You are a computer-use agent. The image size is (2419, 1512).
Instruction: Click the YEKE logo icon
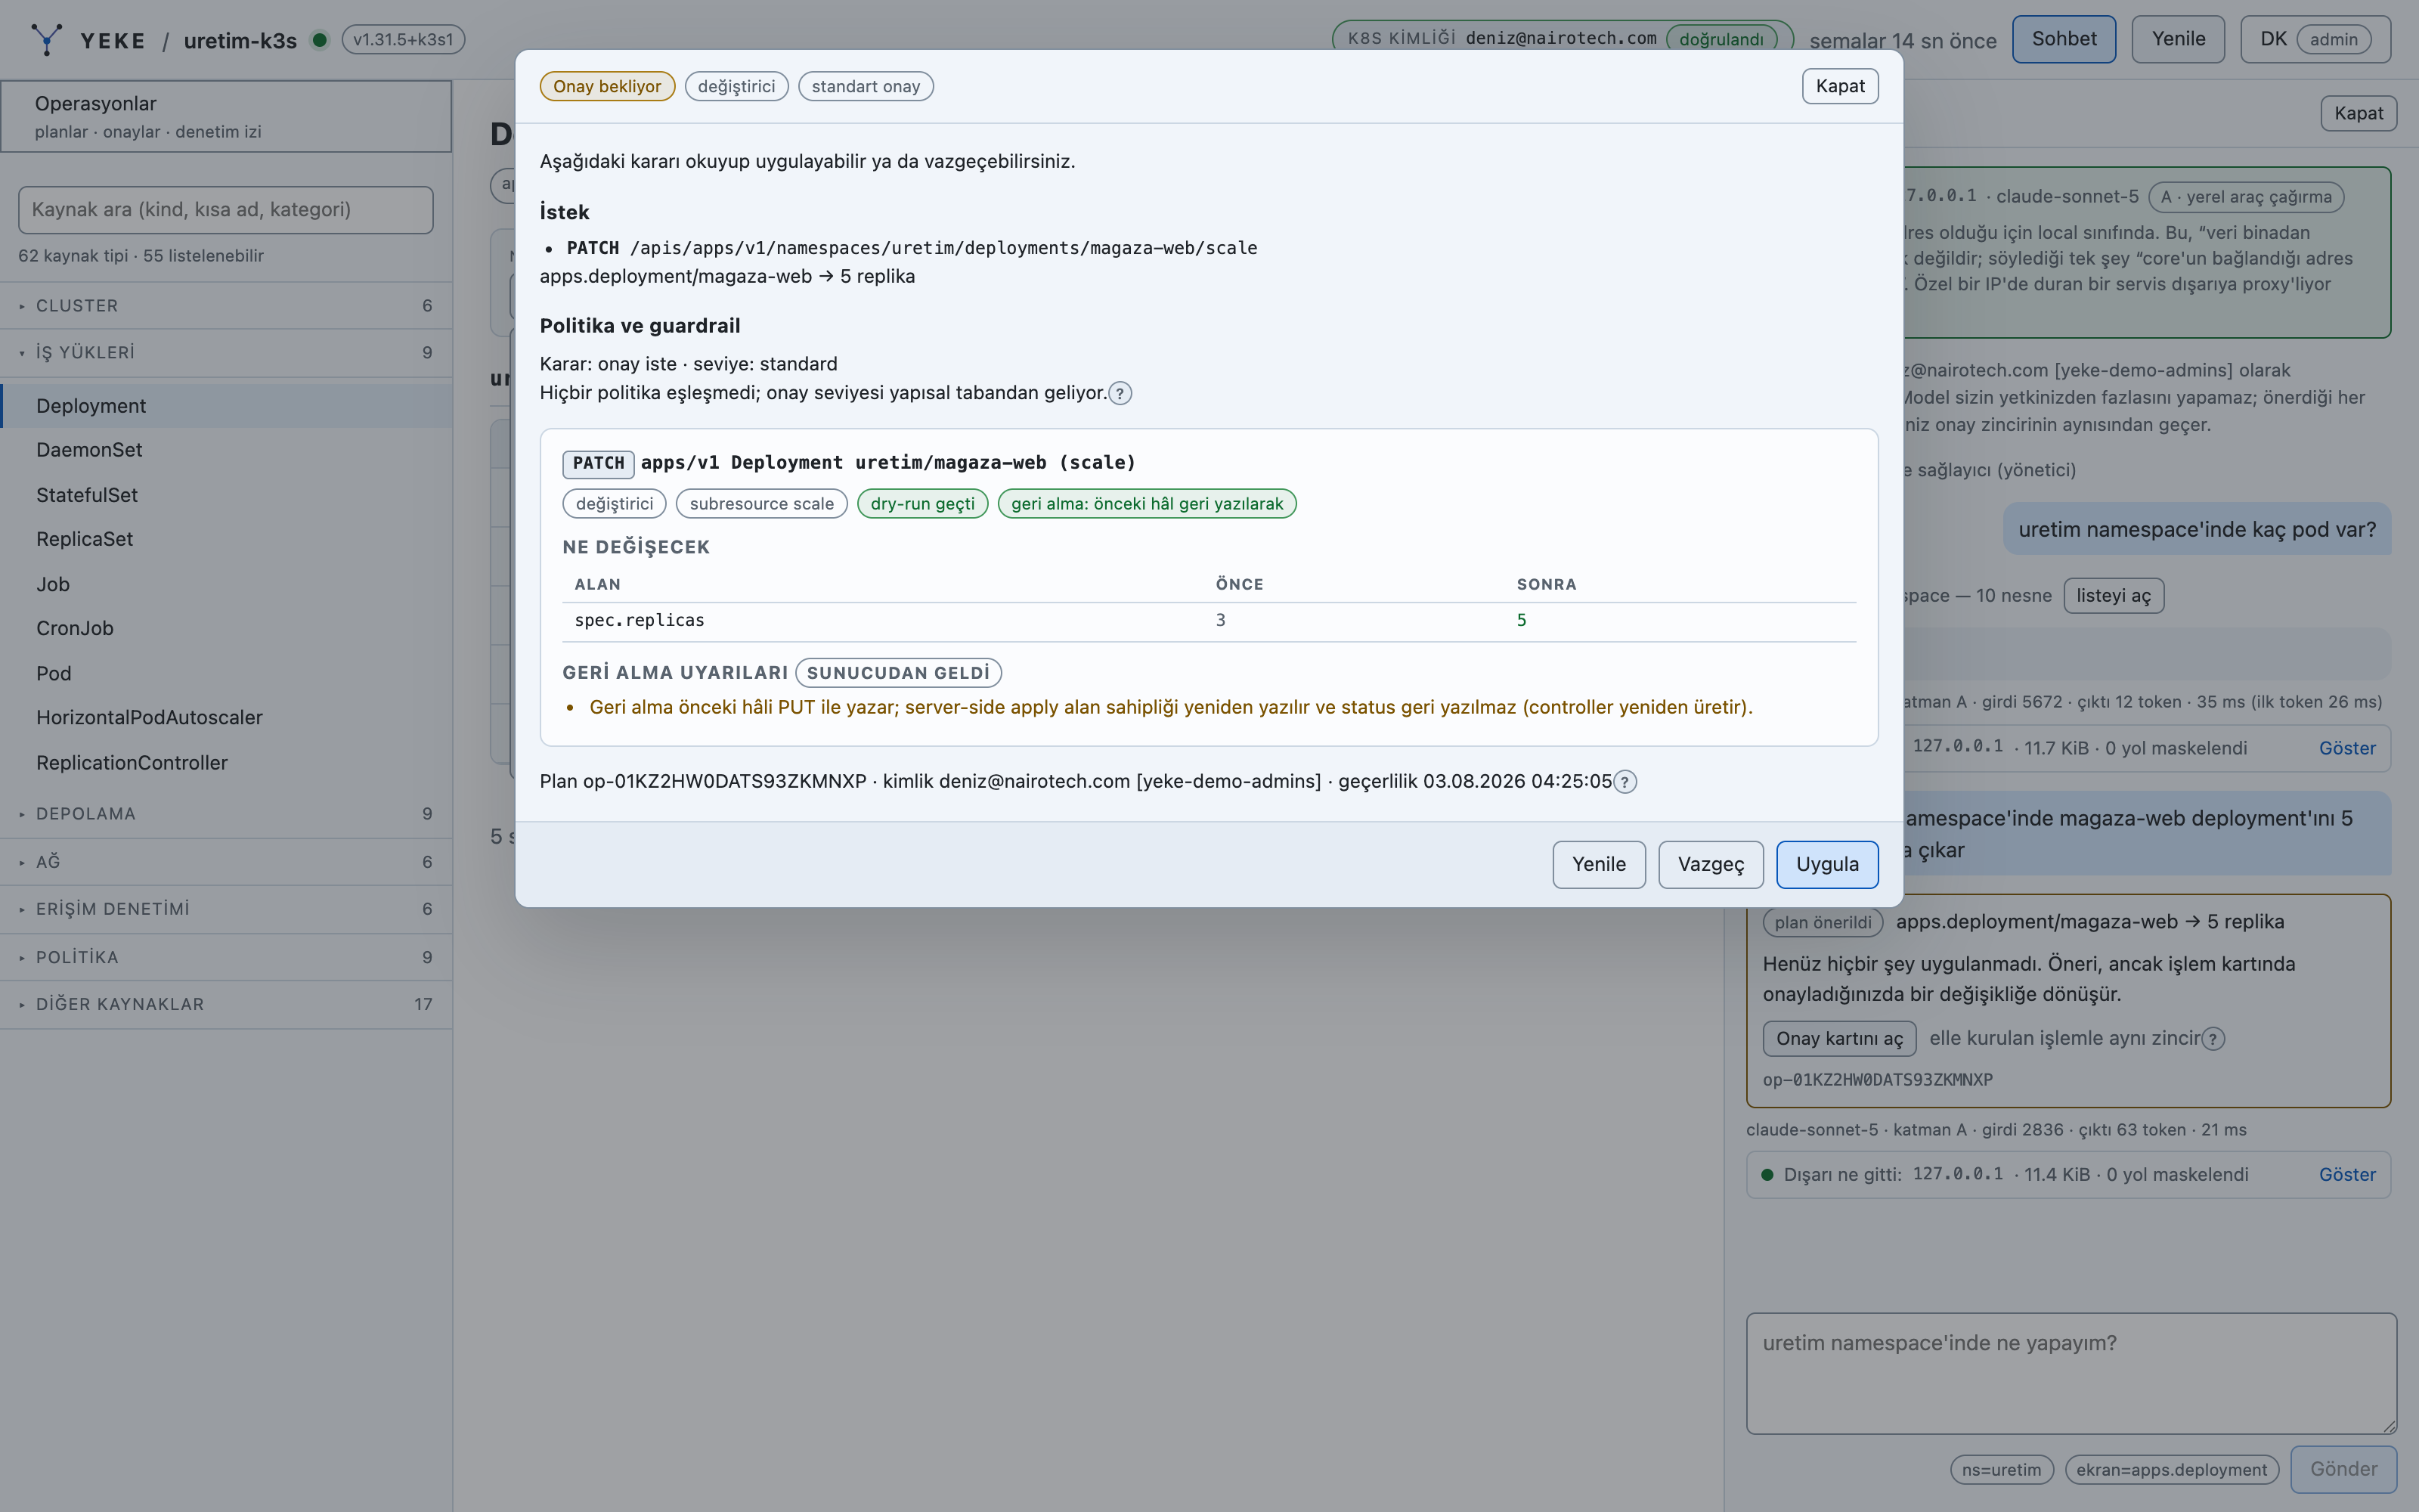point(46,40)
